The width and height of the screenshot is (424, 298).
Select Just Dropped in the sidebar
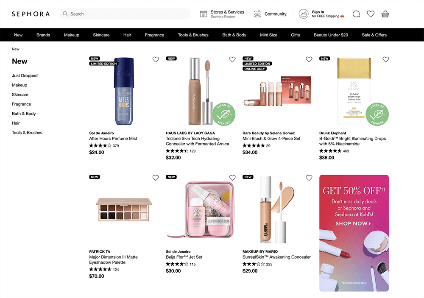[x=25, y=75]
